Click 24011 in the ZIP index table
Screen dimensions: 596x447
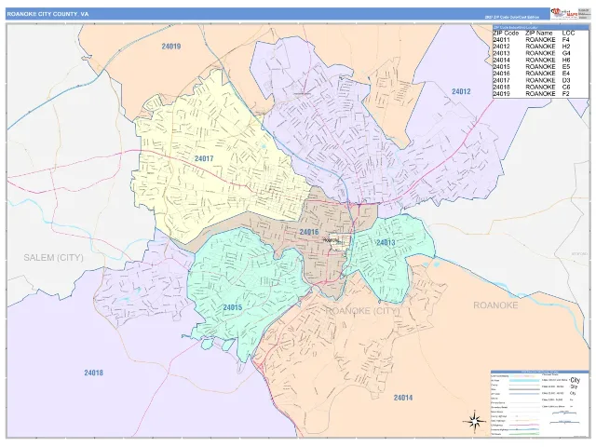[x=501, y=39]
